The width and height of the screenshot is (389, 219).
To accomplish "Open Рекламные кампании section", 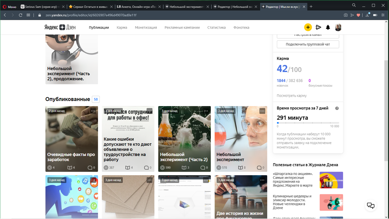I will [182, 28].
